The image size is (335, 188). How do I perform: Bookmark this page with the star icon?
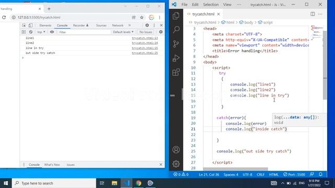point(142,17)
